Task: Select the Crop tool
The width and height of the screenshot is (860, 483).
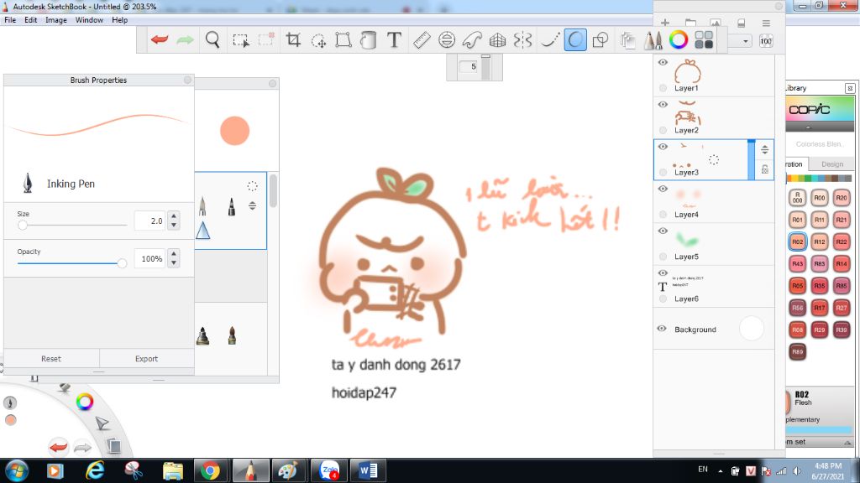Action: (x=293, y=39)
